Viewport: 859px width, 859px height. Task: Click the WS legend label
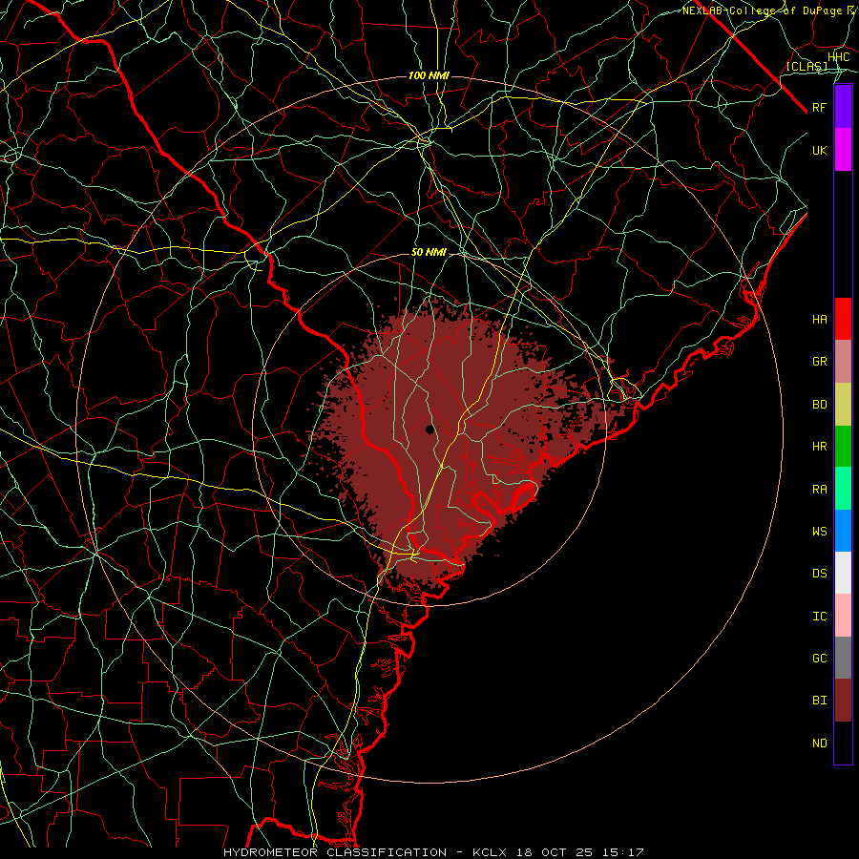[x=819, y=532]
